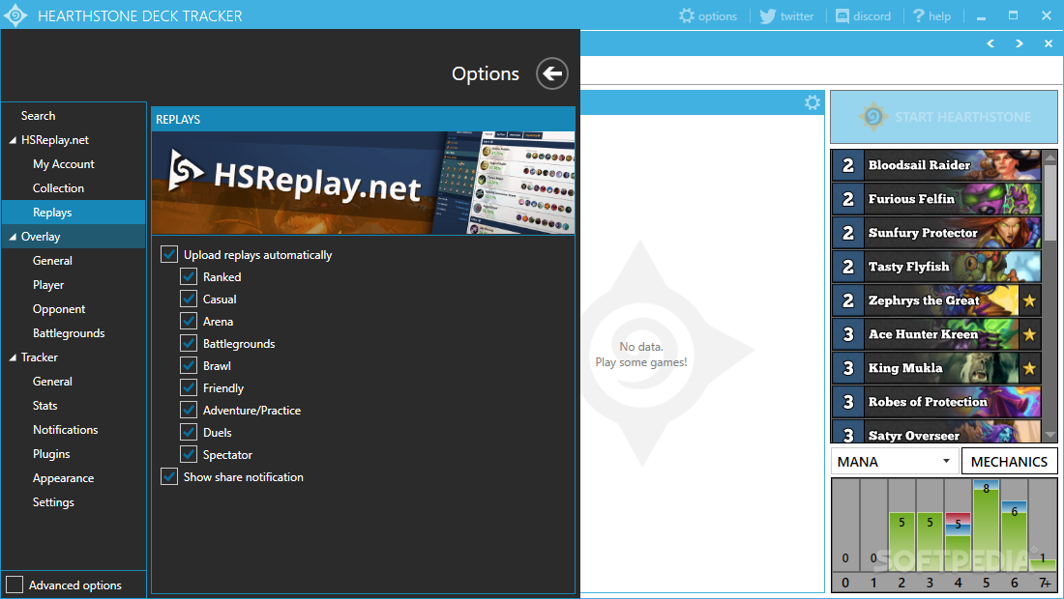Click the back arrow next to Options
This screenshot has height=599, width=1064.
coord(552,73)
